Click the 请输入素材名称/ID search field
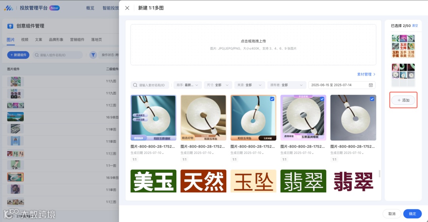This screenshot has height=222, width=428. click(150, 85)
